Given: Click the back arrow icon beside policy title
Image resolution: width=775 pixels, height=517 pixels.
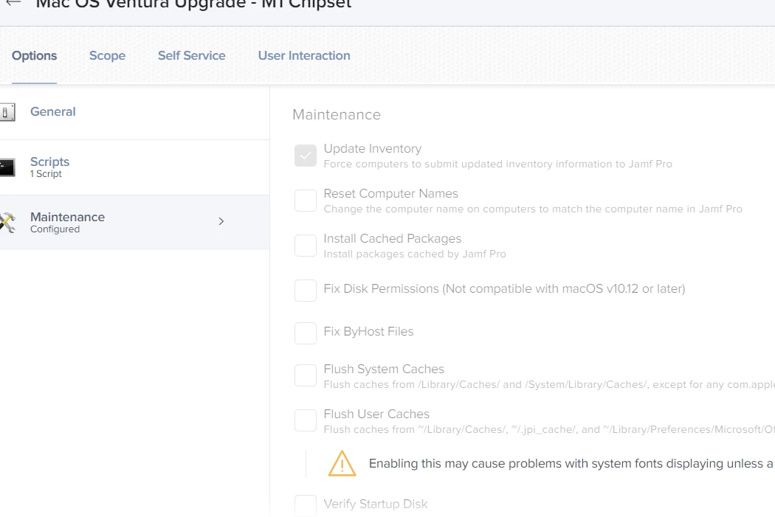Looking at the screenshot, I should click(13, 3).
